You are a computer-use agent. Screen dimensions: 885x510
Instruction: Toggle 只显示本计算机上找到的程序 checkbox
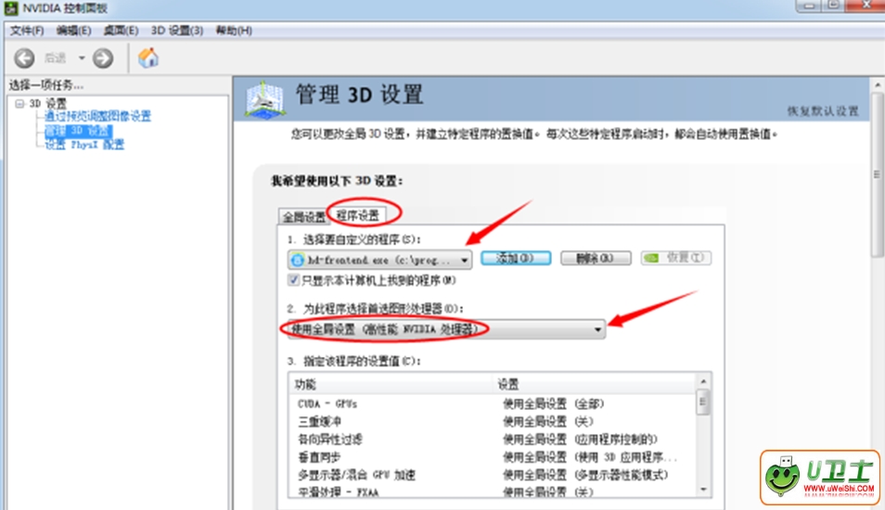click(x=293, y=280)
